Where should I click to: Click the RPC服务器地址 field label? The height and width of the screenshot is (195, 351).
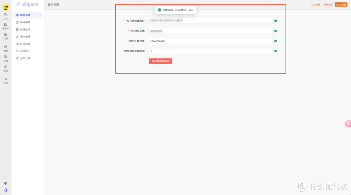click(x=136, y=21)
